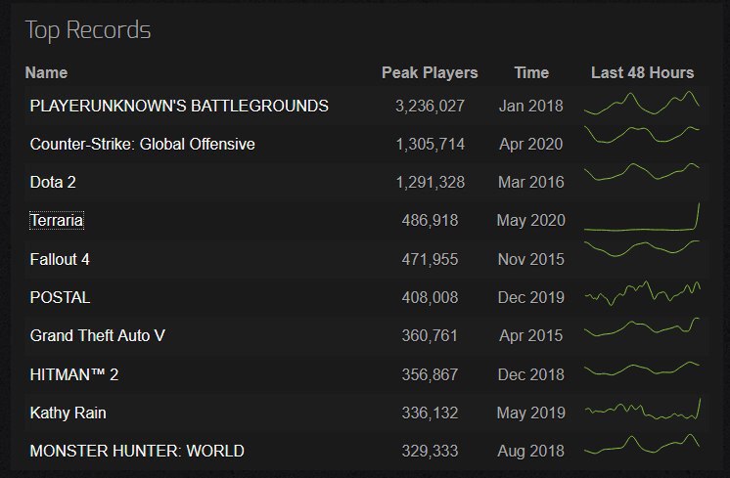Click the Top Records heading
The image size is (730, 478).
coord(88,29)
